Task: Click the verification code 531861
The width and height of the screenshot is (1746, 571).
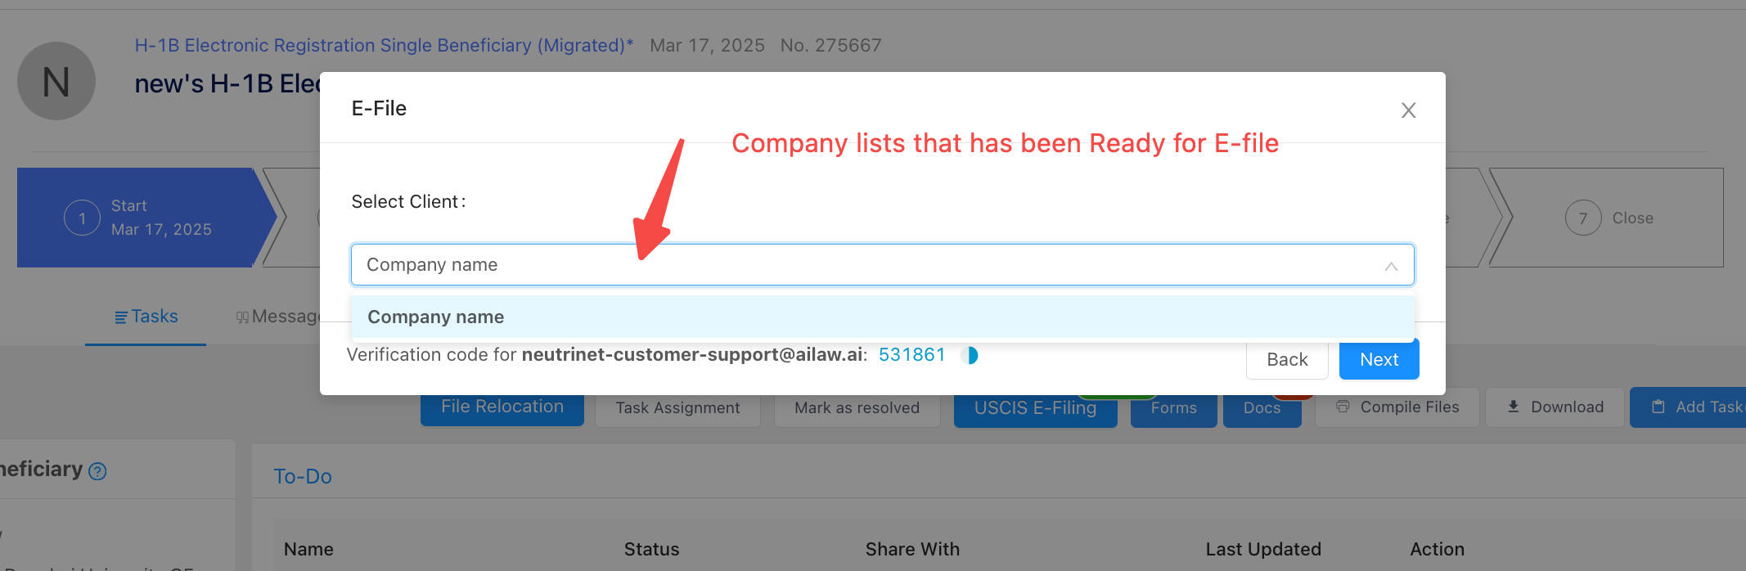Action: tap(911, 355)
